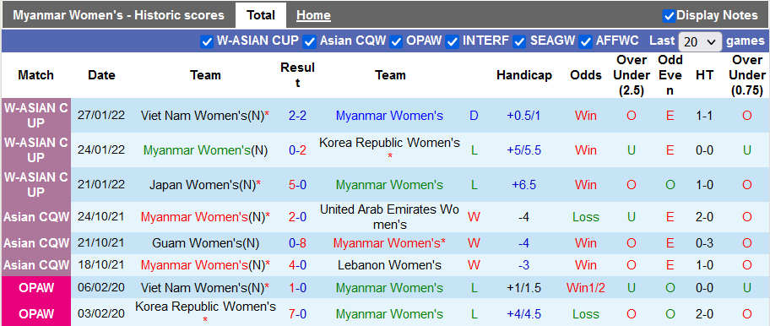The image size is (770, 326).
Task: Select the OPAW label for 03/02/20
Action: coord(35,313)
